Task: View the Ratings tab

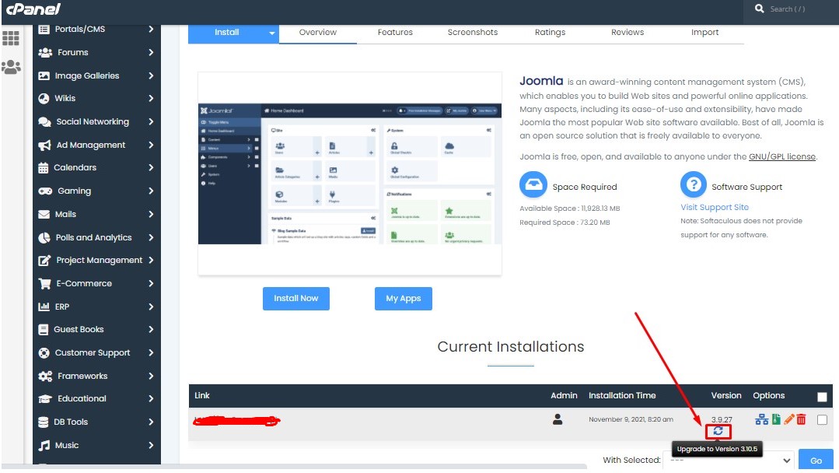Action: (x=550, y=33)
